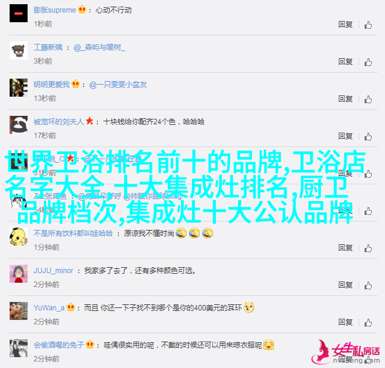Open the @_森屿与暖树_ mention link

[100, 47]
